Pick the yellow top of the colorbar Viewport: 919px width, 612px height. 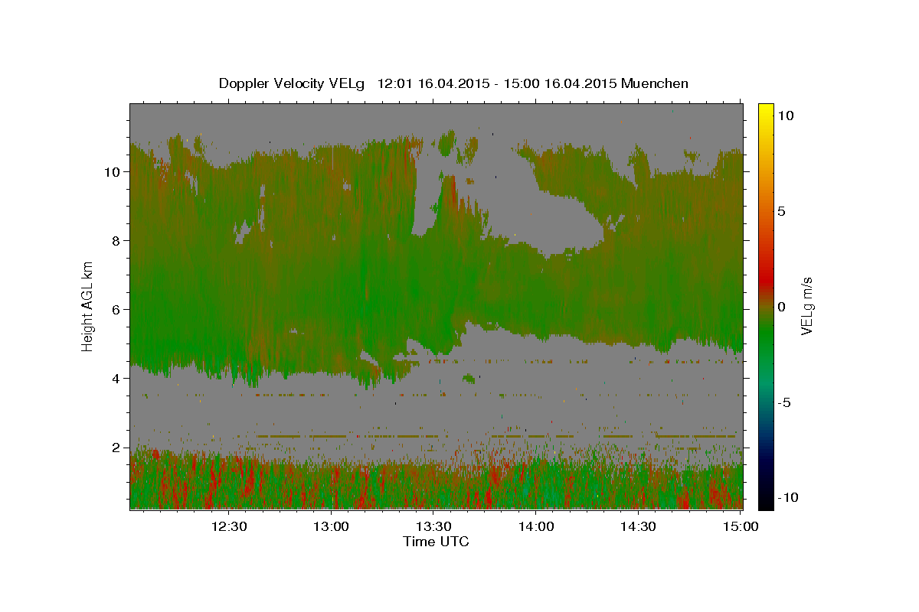coord(766,111)
